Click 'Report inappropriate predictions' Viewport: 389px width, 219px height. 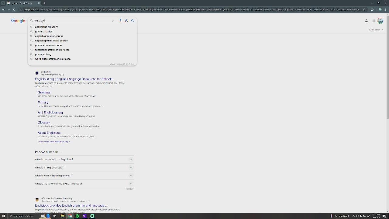(x=122, y=64)
